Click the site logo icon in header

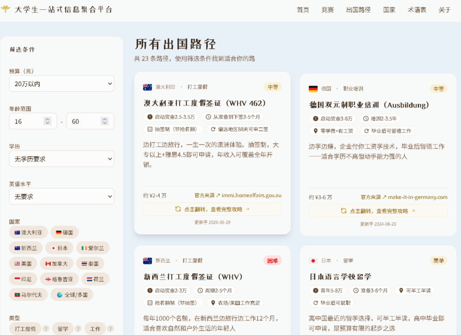[x=6, y=9]
